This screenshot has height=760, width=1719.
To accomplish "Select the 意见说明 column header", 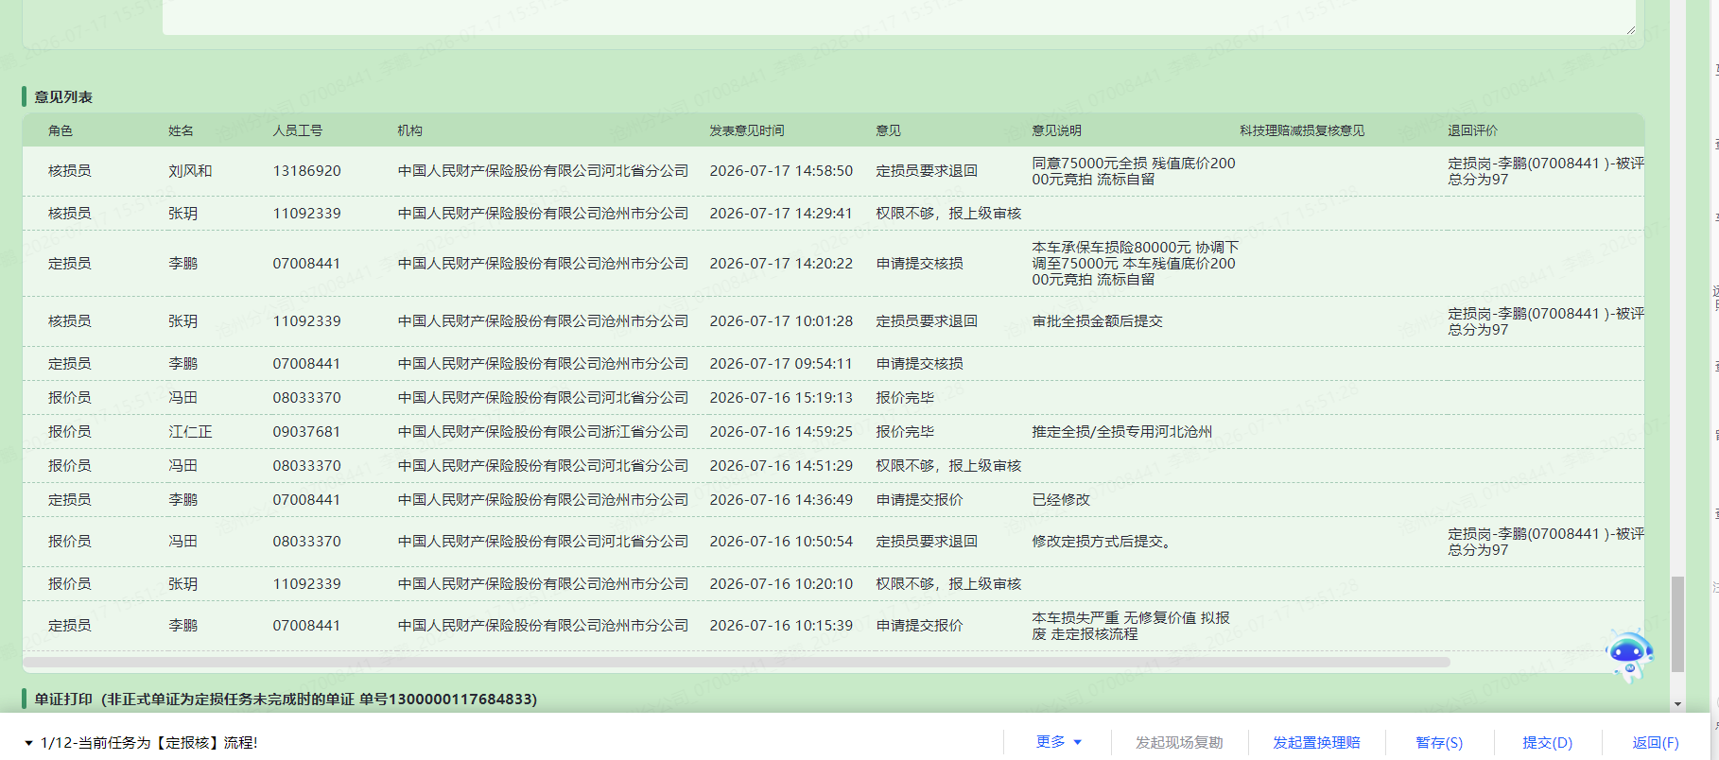I will (x=1056, y=130).
